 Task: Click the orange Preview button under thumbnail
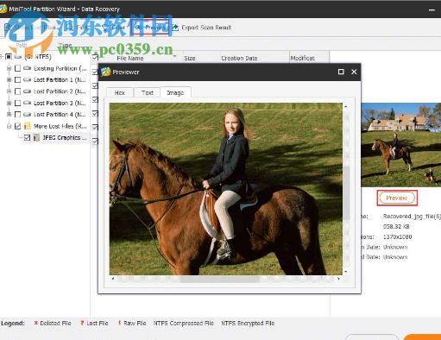pos(397,198)
